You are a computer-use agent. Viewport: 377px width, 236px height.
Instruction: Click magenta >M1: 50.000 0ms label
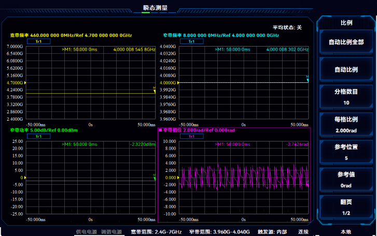[232, 144]
